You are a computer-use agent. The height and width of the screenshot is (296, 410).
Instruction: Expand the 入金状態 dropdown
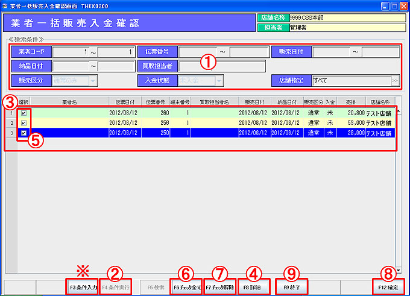(219, 80)
